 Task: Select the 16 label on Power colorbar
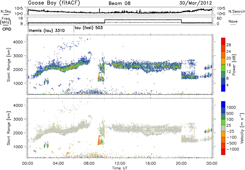(228, 65)
